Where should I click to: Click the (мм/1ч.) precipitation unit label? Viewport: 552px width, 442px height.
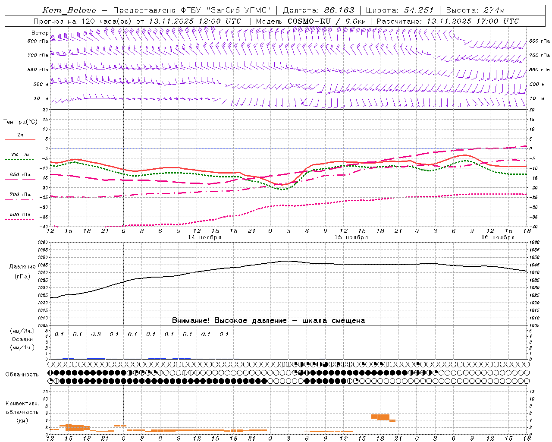click(22, 347)
